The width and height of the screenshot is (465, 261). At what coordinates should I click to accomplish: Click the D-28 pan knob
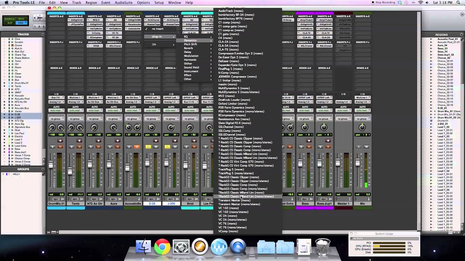point(152,127)
